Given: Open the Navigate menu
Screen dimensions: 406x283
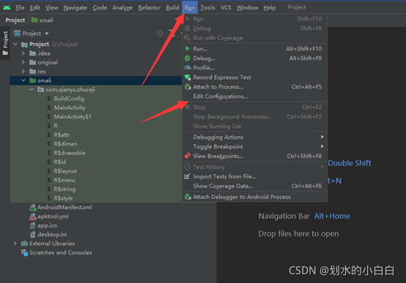Looking at the screenshot, I should 75,8.
